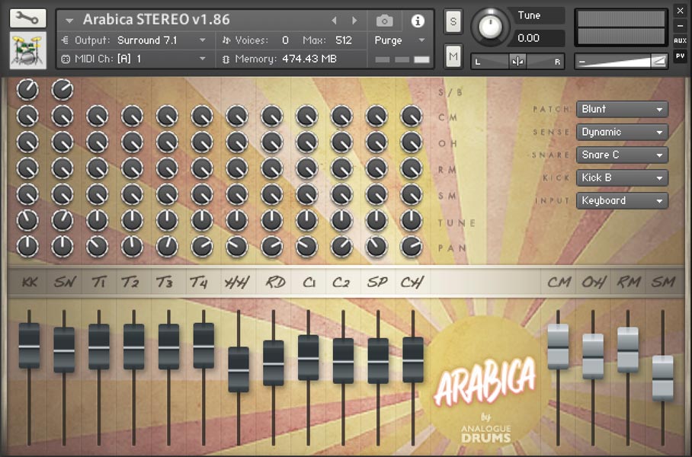This screenshot has width=692, height=457.
Task: Solo the instrument with the S button
Action: coord(453,21)
